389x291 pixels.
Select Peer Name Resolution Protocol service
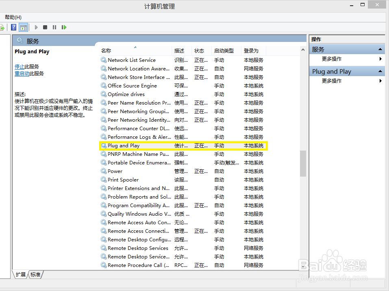[183, 103]
